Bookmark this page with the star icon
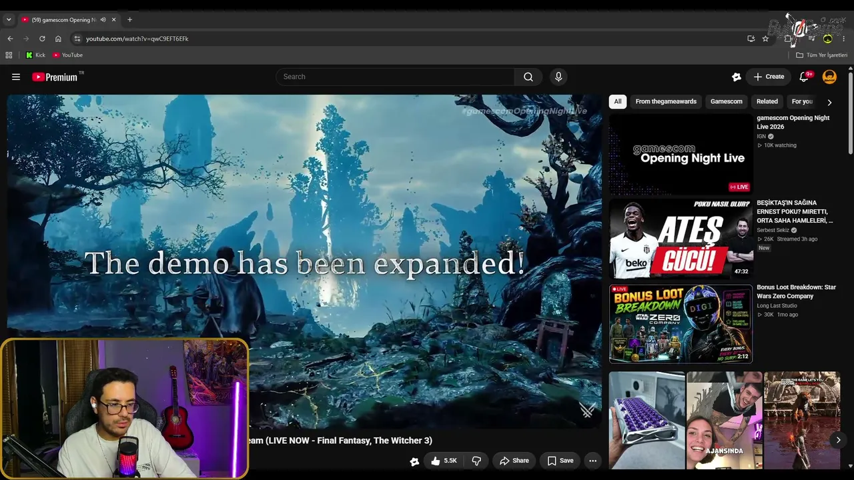The height and width of the screenshot is (480, 854). tap(765, 39)
